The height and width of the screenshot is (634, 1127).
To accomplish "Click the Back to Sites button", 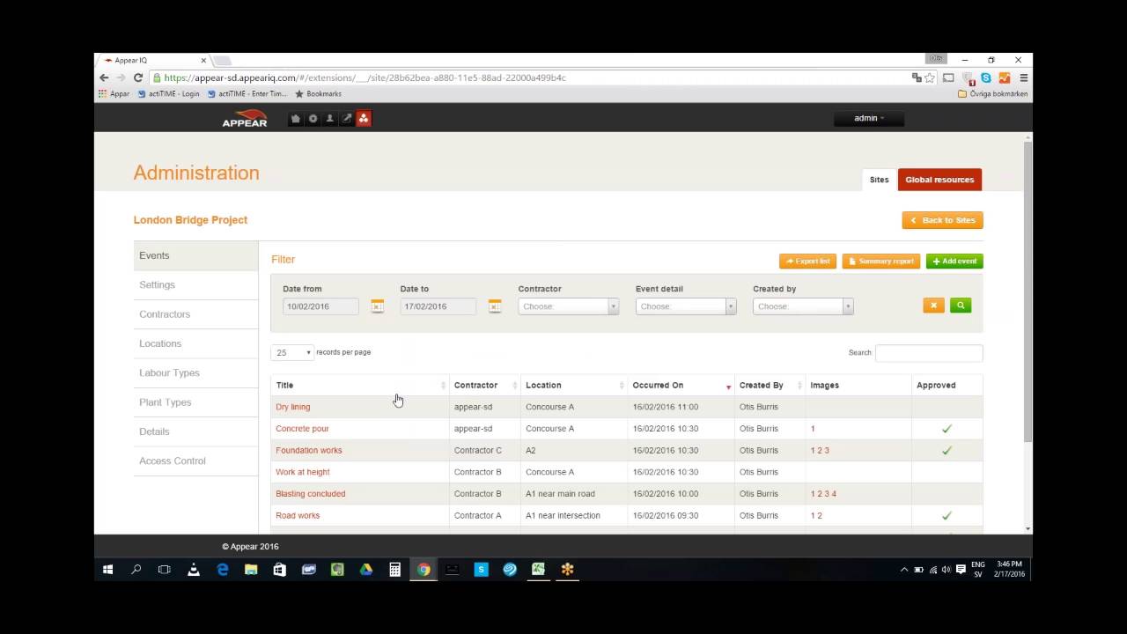I will pyautogui.click(x=942, y=220).
